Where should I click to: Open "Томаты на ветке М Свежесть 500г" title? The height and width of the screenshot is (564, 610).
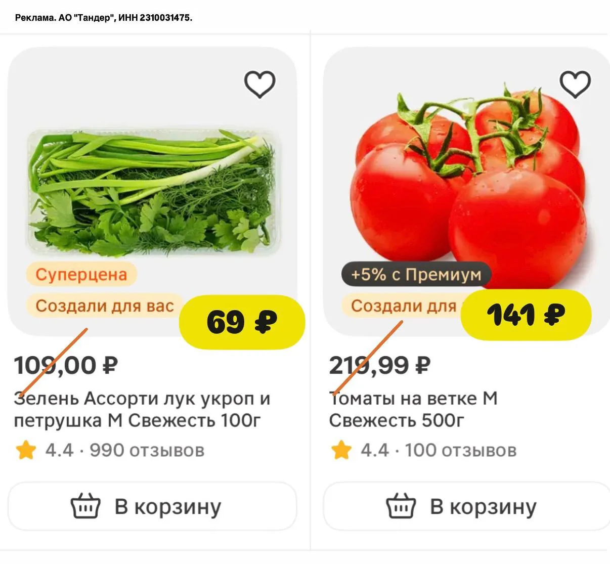coord(413,409)
